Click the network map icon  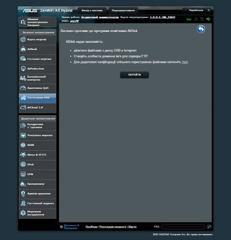click(23, 39)
